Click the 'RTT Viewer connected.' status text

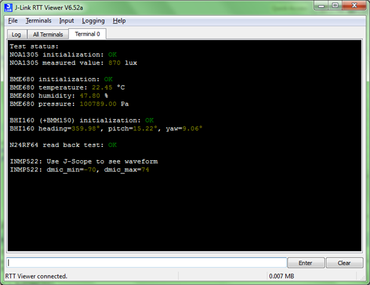(36, 276)
